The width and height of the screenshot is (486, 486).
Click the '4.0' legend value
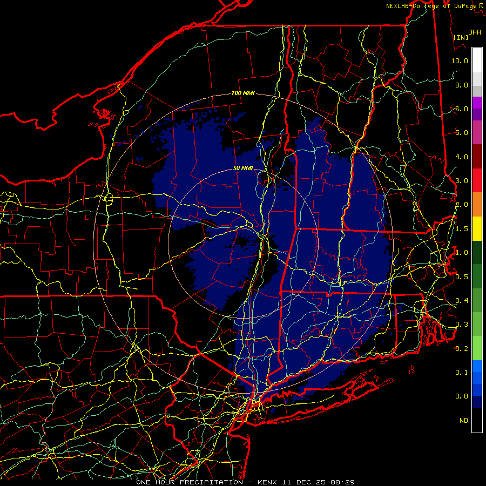(x=462, y=157)
